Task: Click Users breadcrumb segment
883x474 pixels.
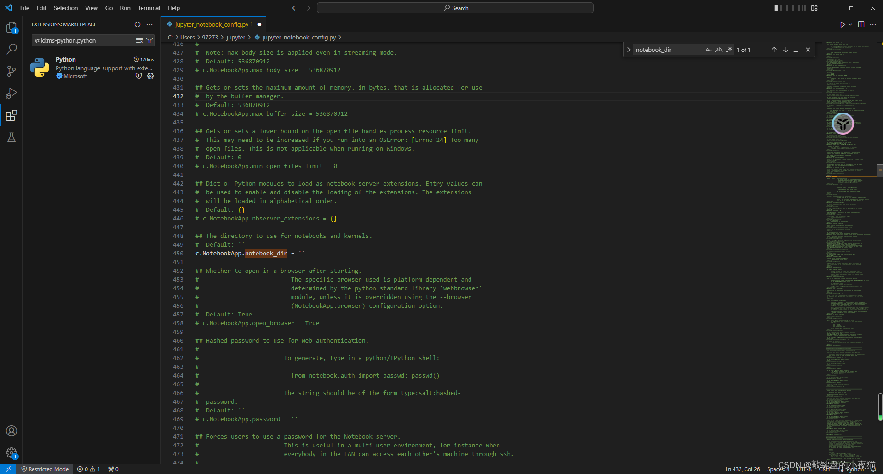Action: (187, 37)
